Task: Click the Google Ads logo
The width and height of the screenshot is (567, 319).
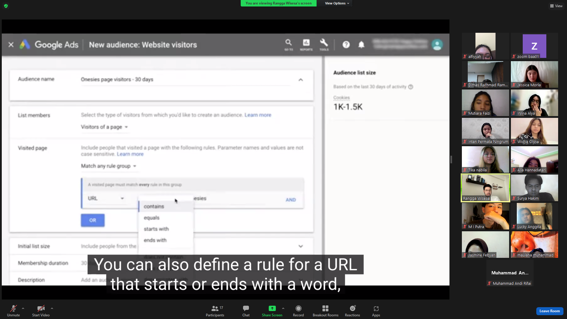Action: coord(25,45)
